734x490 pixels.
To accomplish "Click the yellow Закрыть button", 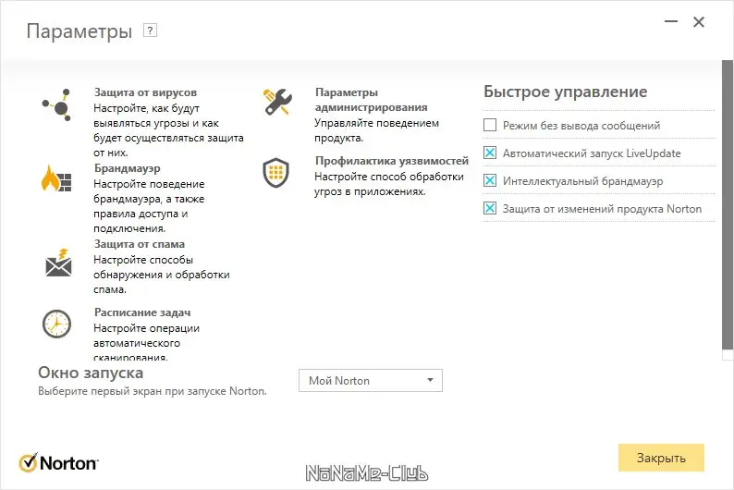I will (661, 458).
